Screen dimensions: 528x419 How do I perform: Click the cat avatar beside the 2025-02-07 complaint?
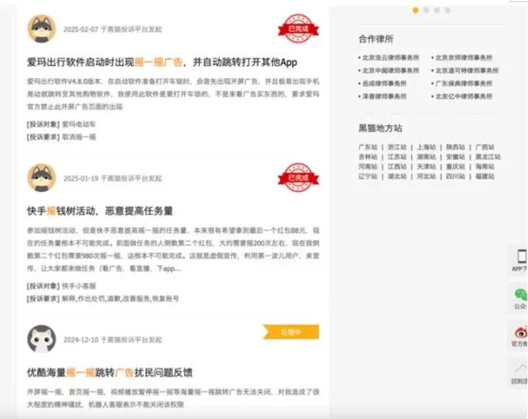[41, 28]
